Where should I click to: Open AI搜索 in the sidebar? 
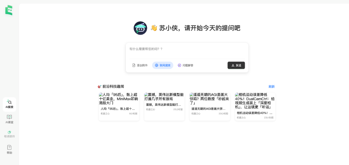click(x=9, y=104)
